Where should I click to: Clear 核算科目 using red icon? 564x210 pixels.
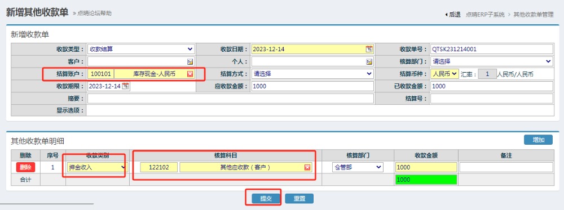pos(307,167)
